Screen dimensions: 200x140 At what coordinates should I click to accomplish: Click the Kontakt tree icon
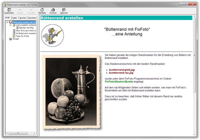point(10,39)
